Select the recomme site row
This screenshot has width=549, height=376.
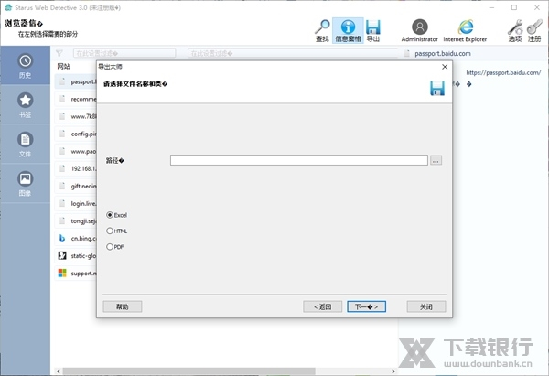pyautogui.click(x=76, y=99)
